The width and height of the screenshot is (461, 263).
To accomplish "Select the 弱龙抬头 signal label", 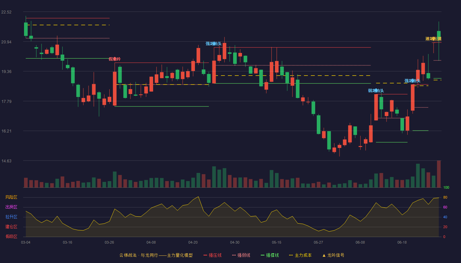I will pyautogui.click(x=376, y=91).
